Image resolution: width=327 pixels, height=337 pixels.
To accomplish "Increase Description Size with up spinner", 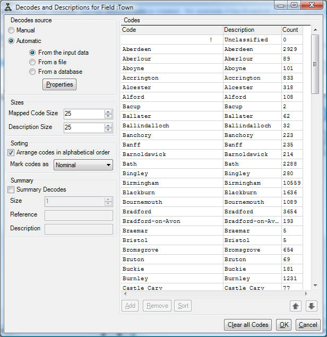I will pos(108,126).
